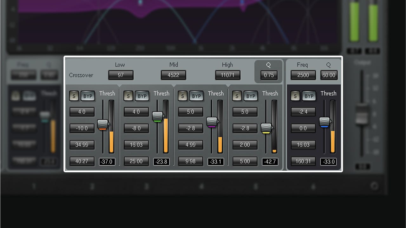This screenshot has width=406, height=228.
Task: Adjust the Mid band green threshold fader
Action: [158, 116]
